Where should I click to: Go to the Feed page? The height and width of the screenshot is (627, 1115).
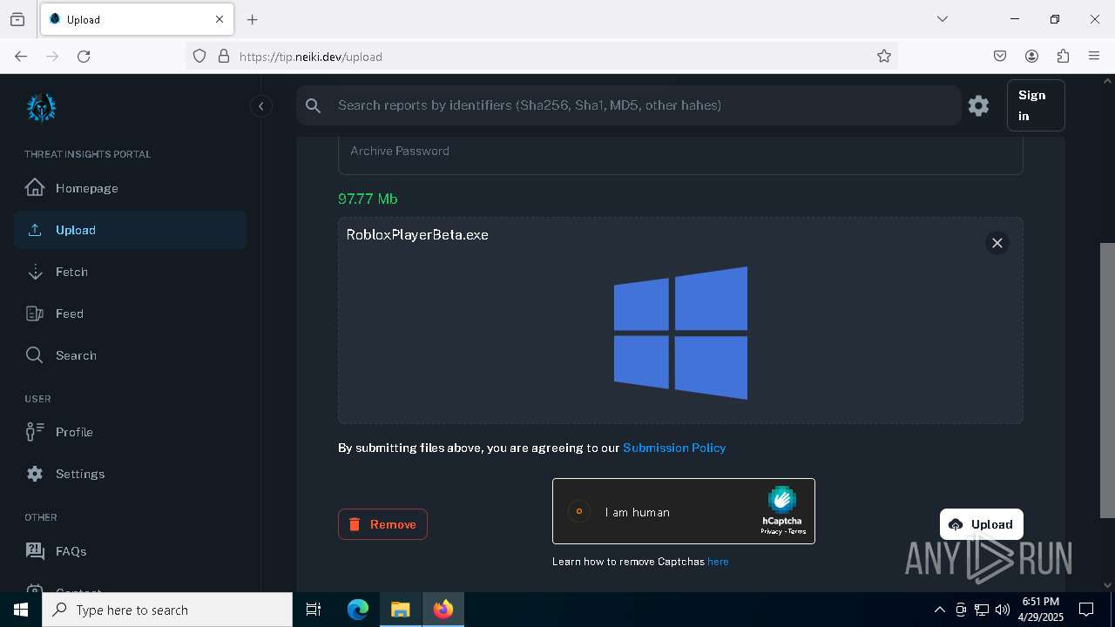[x=130, y=313]
